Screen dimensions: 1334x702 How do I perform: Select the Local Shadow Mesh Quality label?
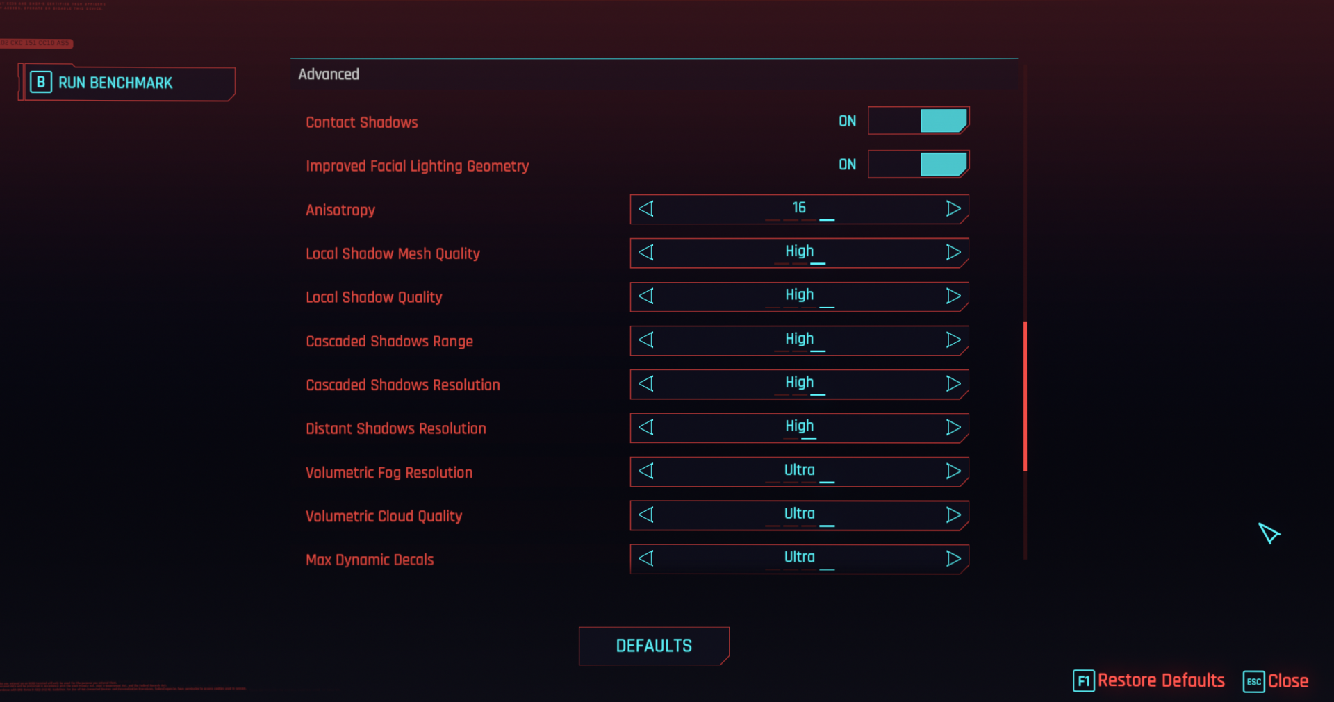[x=393, y=254]
